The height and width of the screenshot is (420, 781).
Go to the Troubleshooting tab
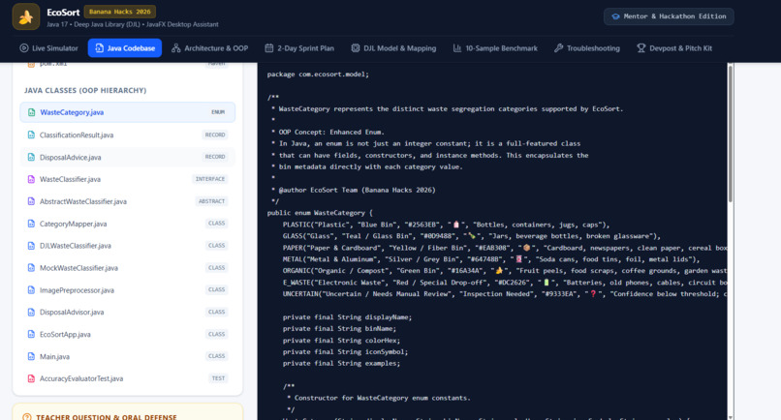point(587,48)
